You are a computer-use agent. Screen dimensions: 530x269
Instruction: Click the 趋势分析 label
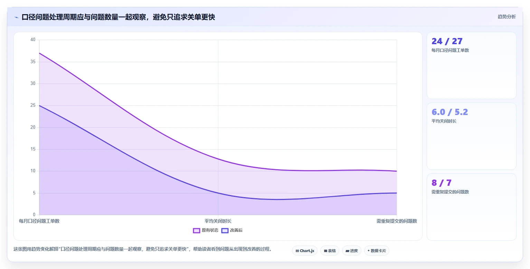[507, 17]
